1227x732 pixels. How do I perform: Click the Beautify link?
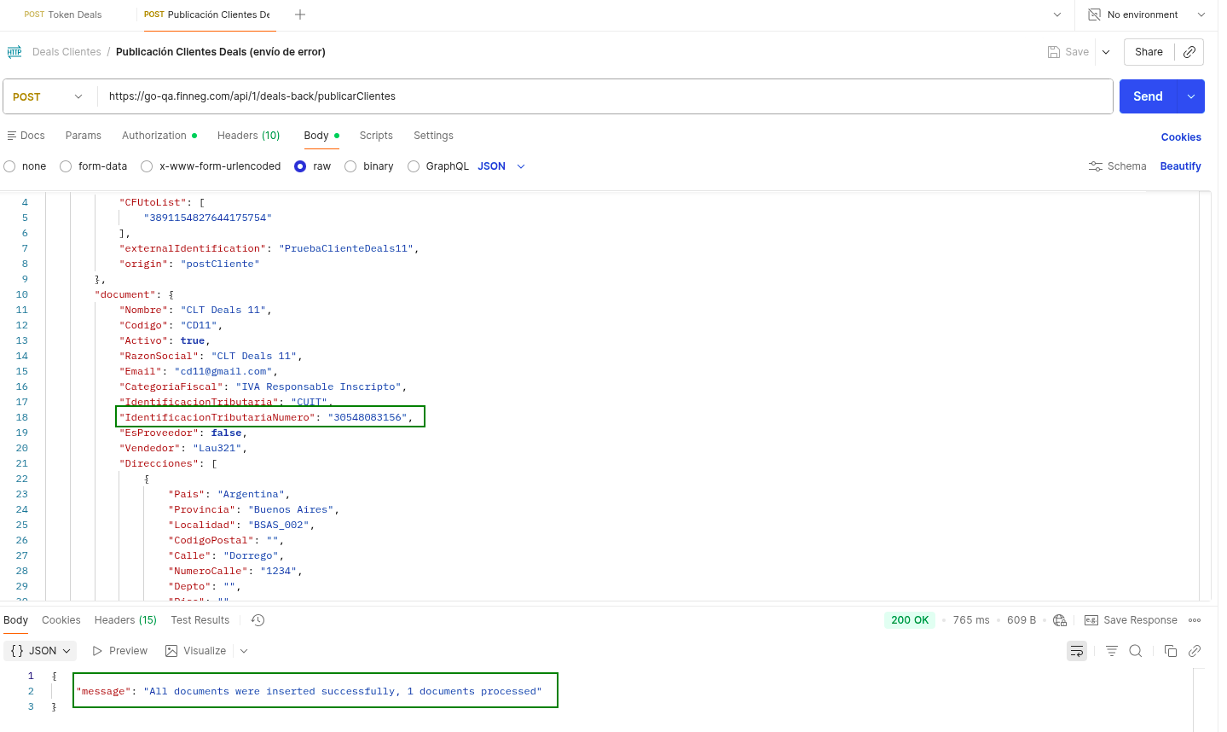tap(1180, 166)
